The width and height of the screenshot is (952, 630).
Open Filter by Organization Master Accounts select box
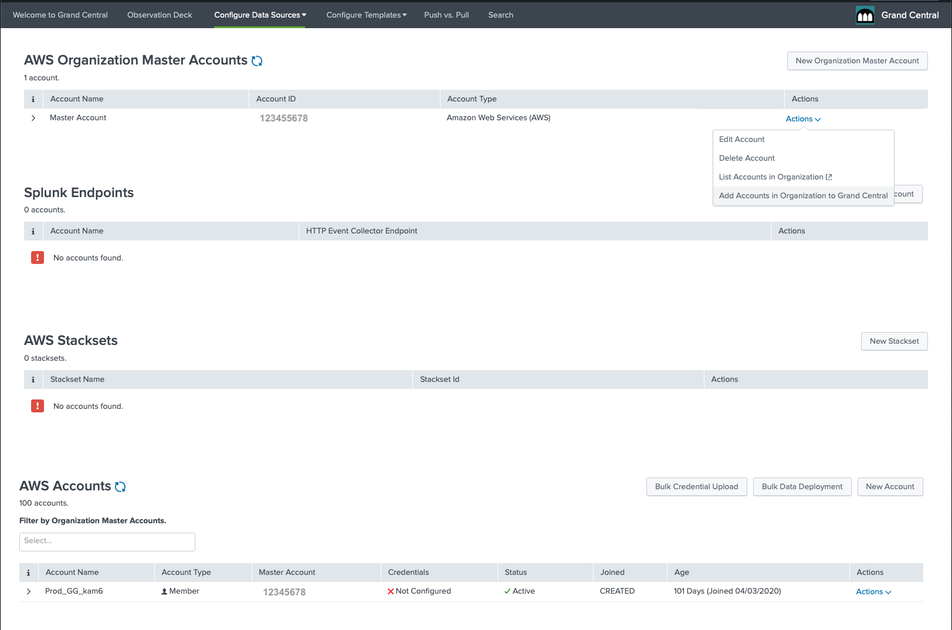[107, 542]
